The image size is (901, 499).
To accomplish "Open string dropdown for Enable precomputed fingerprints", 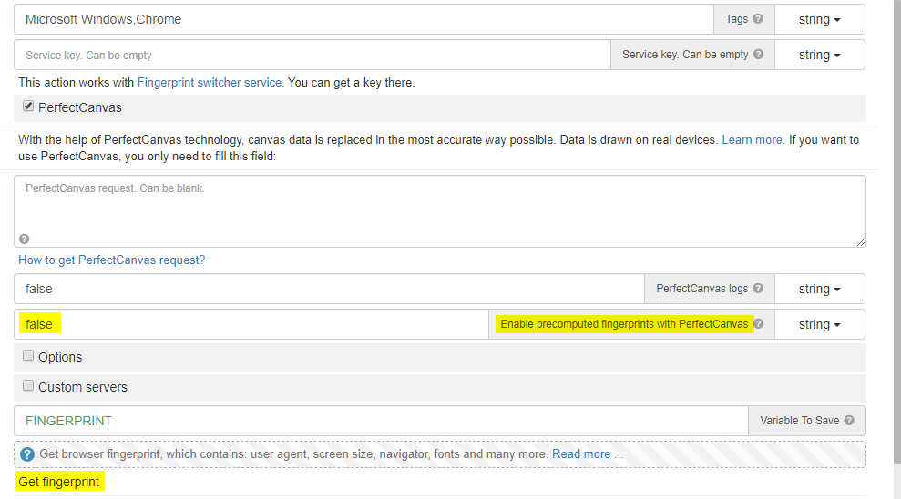I will pos(819,324).
